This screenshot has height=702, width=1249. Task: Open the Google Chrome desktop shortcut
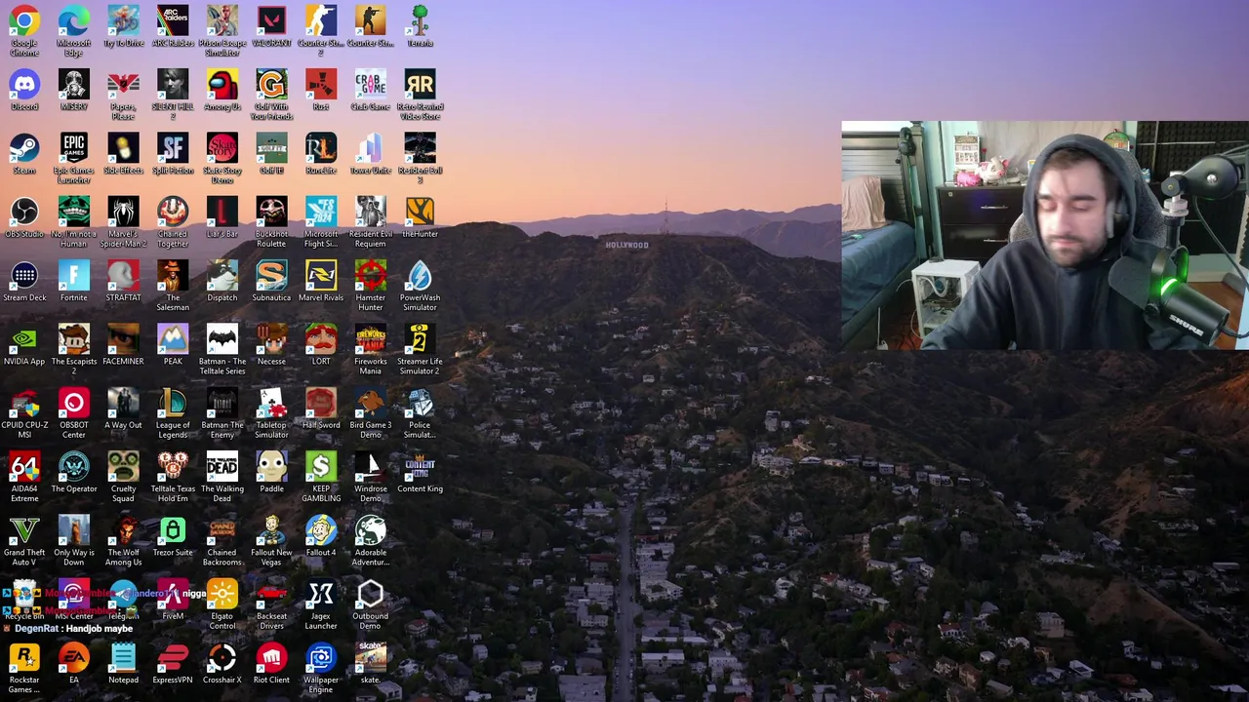coord(24,21)
